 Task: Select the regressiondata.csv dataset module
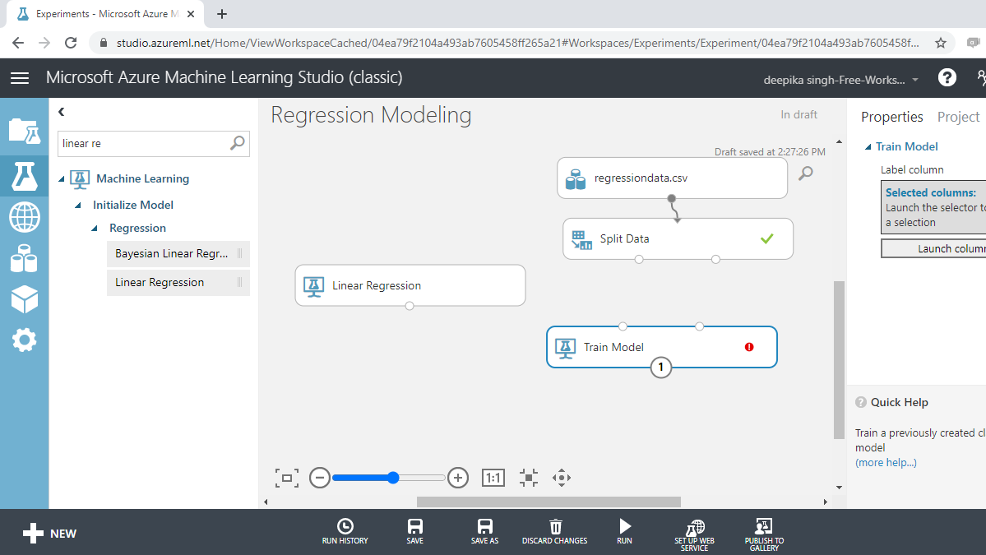pos(672,178)
